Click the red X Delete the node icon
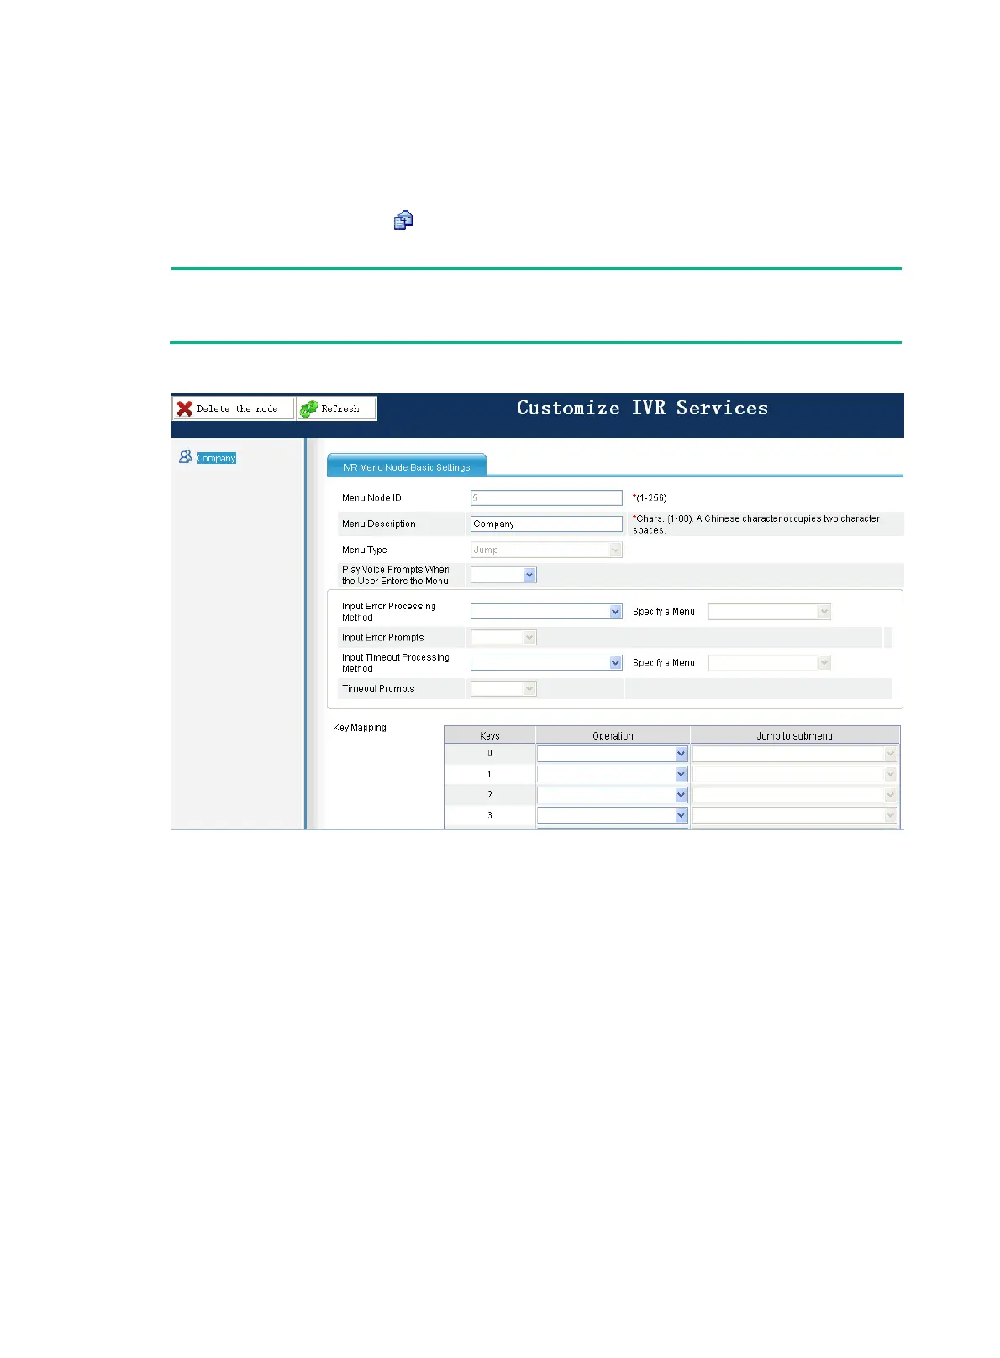This screenshot has height=1358, width=1000. pyautogui.click(x=185, y=408)
